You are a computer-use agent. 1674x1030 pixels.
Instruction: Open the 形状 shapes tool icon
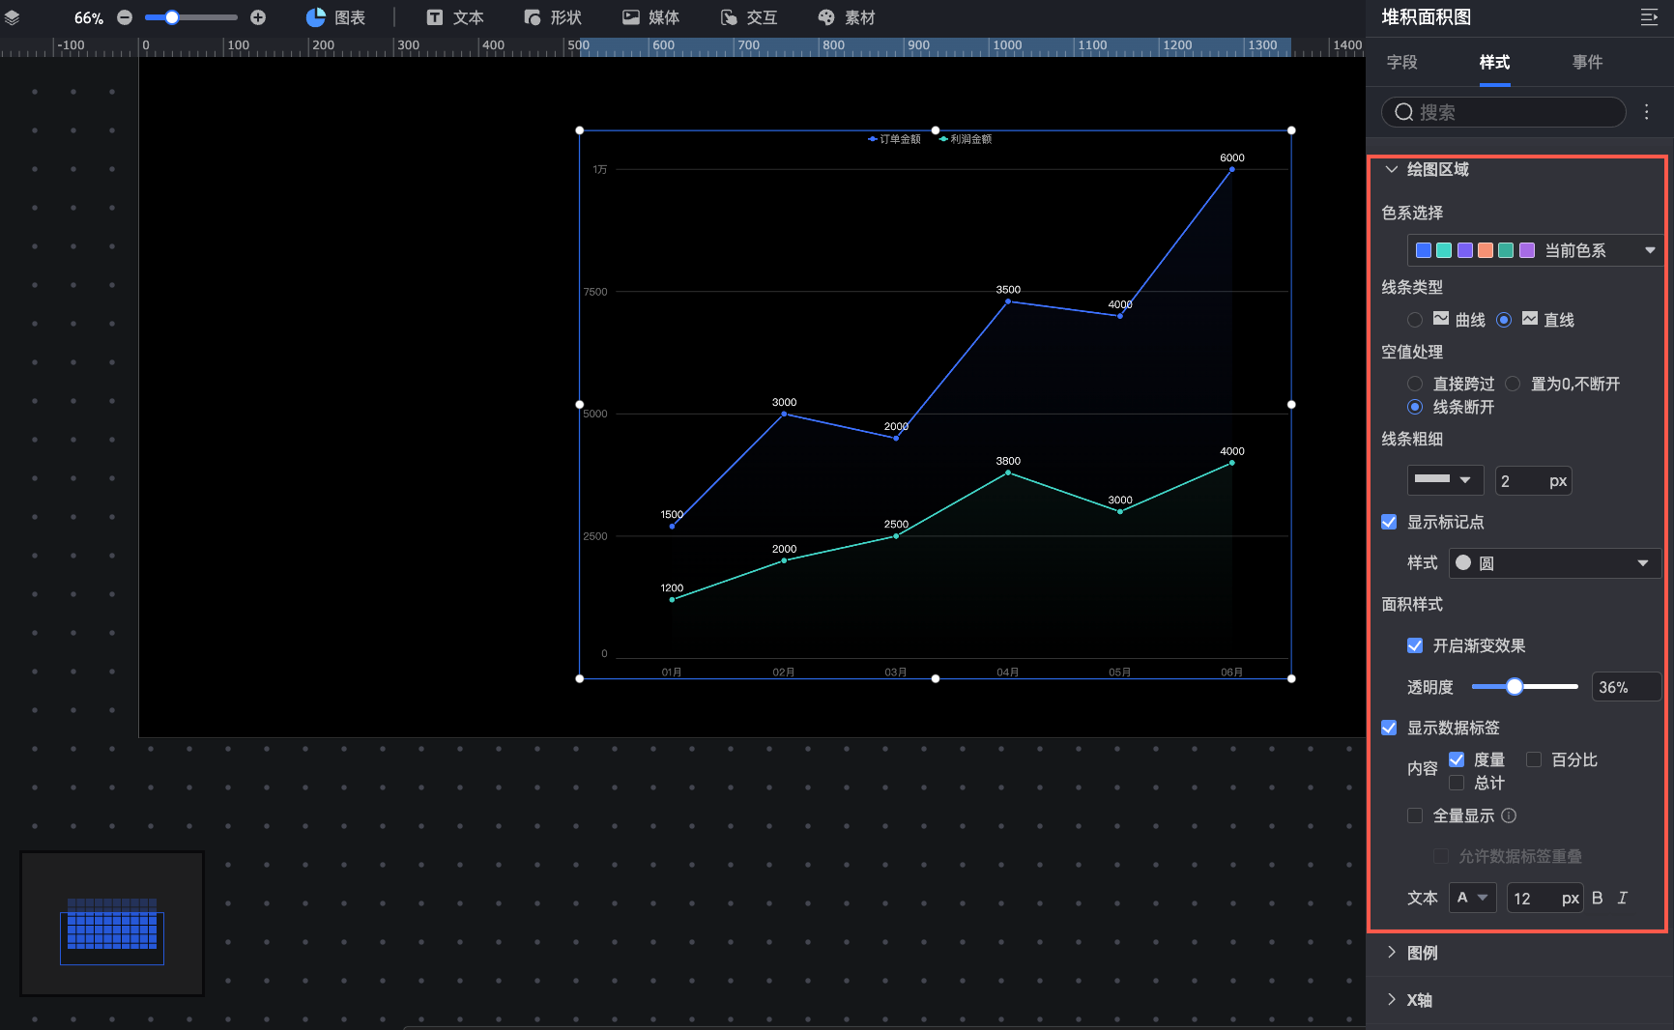[x=533, y=17]
